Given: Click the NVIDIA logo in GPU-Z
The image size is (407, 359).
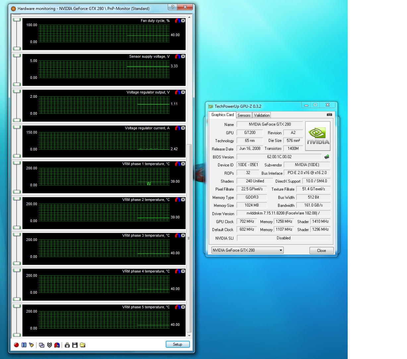Looking at the screenshot, I should coord(318,136).
